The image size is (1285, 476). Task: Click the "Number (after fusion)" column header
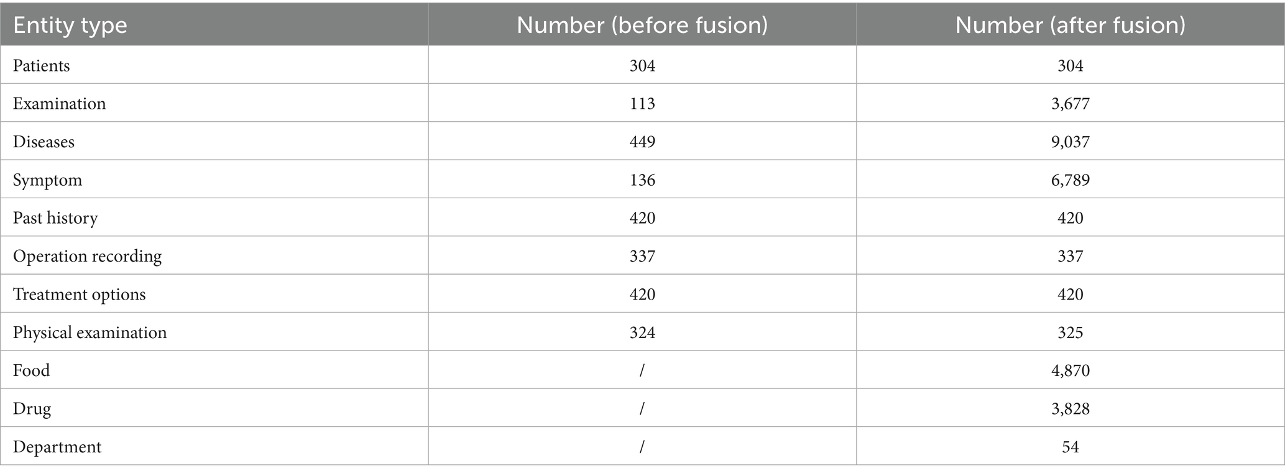1070,25
